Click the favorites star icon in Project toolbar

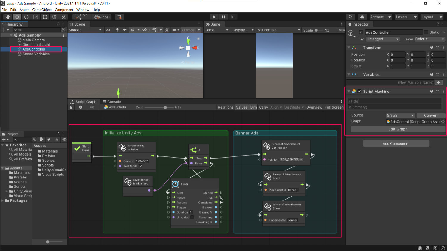[x=57, y=139]
